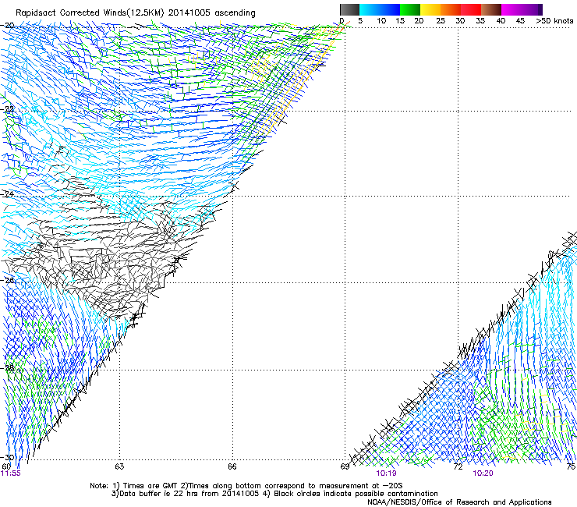Click the purple '10:19' time label

coord(386,473)
